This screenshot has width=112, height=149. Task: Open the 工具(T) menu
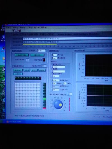[x=30, y=28]
